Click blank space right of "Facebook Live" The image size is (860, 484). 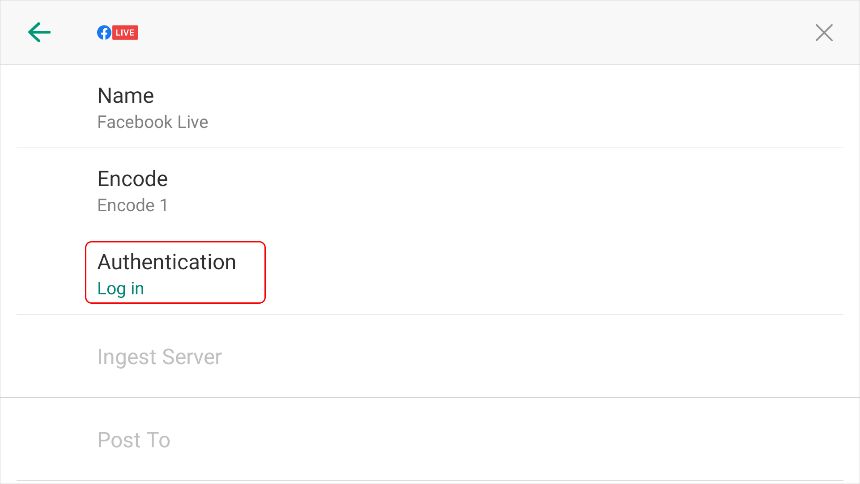click(x=492, y=122)
